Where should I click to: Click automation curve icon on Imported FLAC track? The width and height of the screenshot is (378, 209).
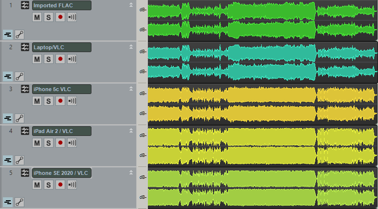(x=19, y=35)
